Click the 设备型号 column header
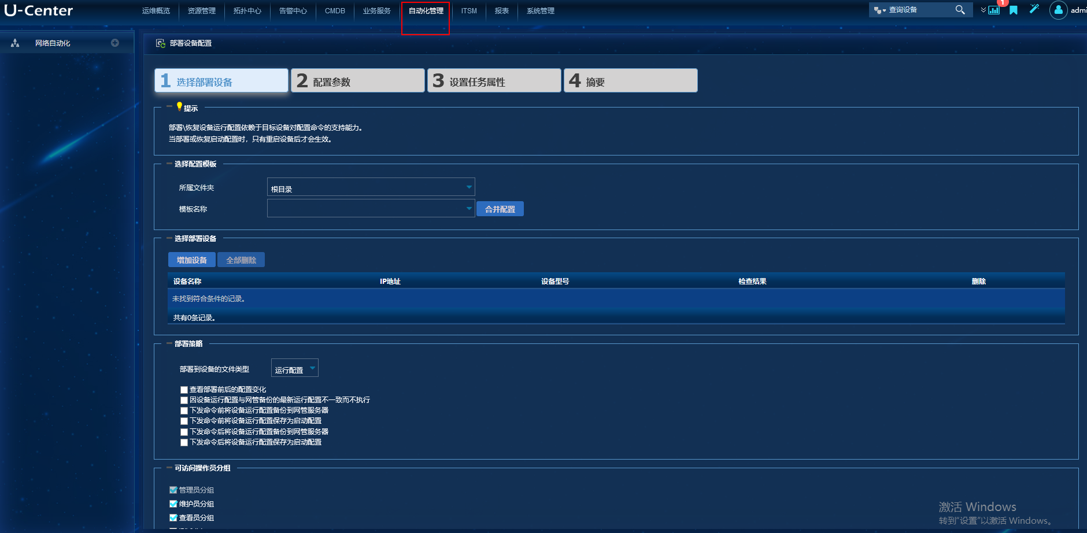The height and width of the screenshot is (533, 1087). coord(555,282)
